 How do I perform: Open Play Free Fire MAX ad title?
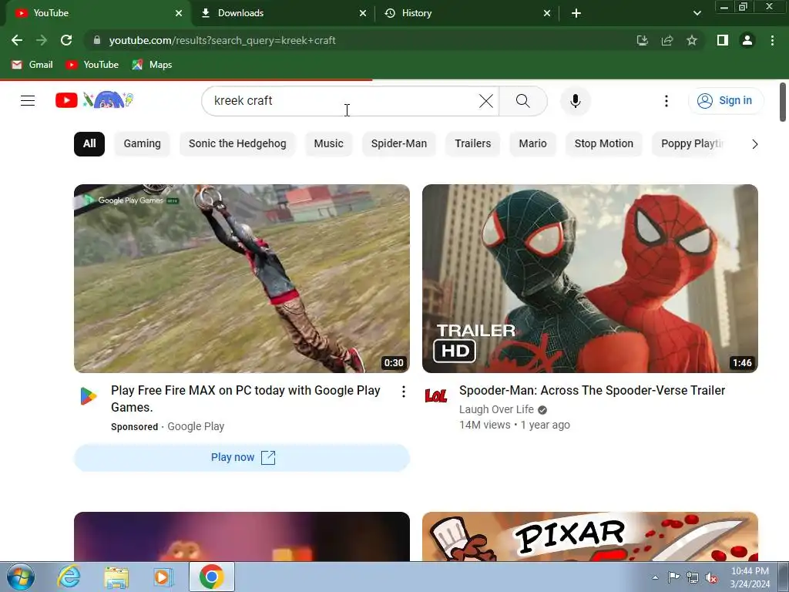click(246, 399)
